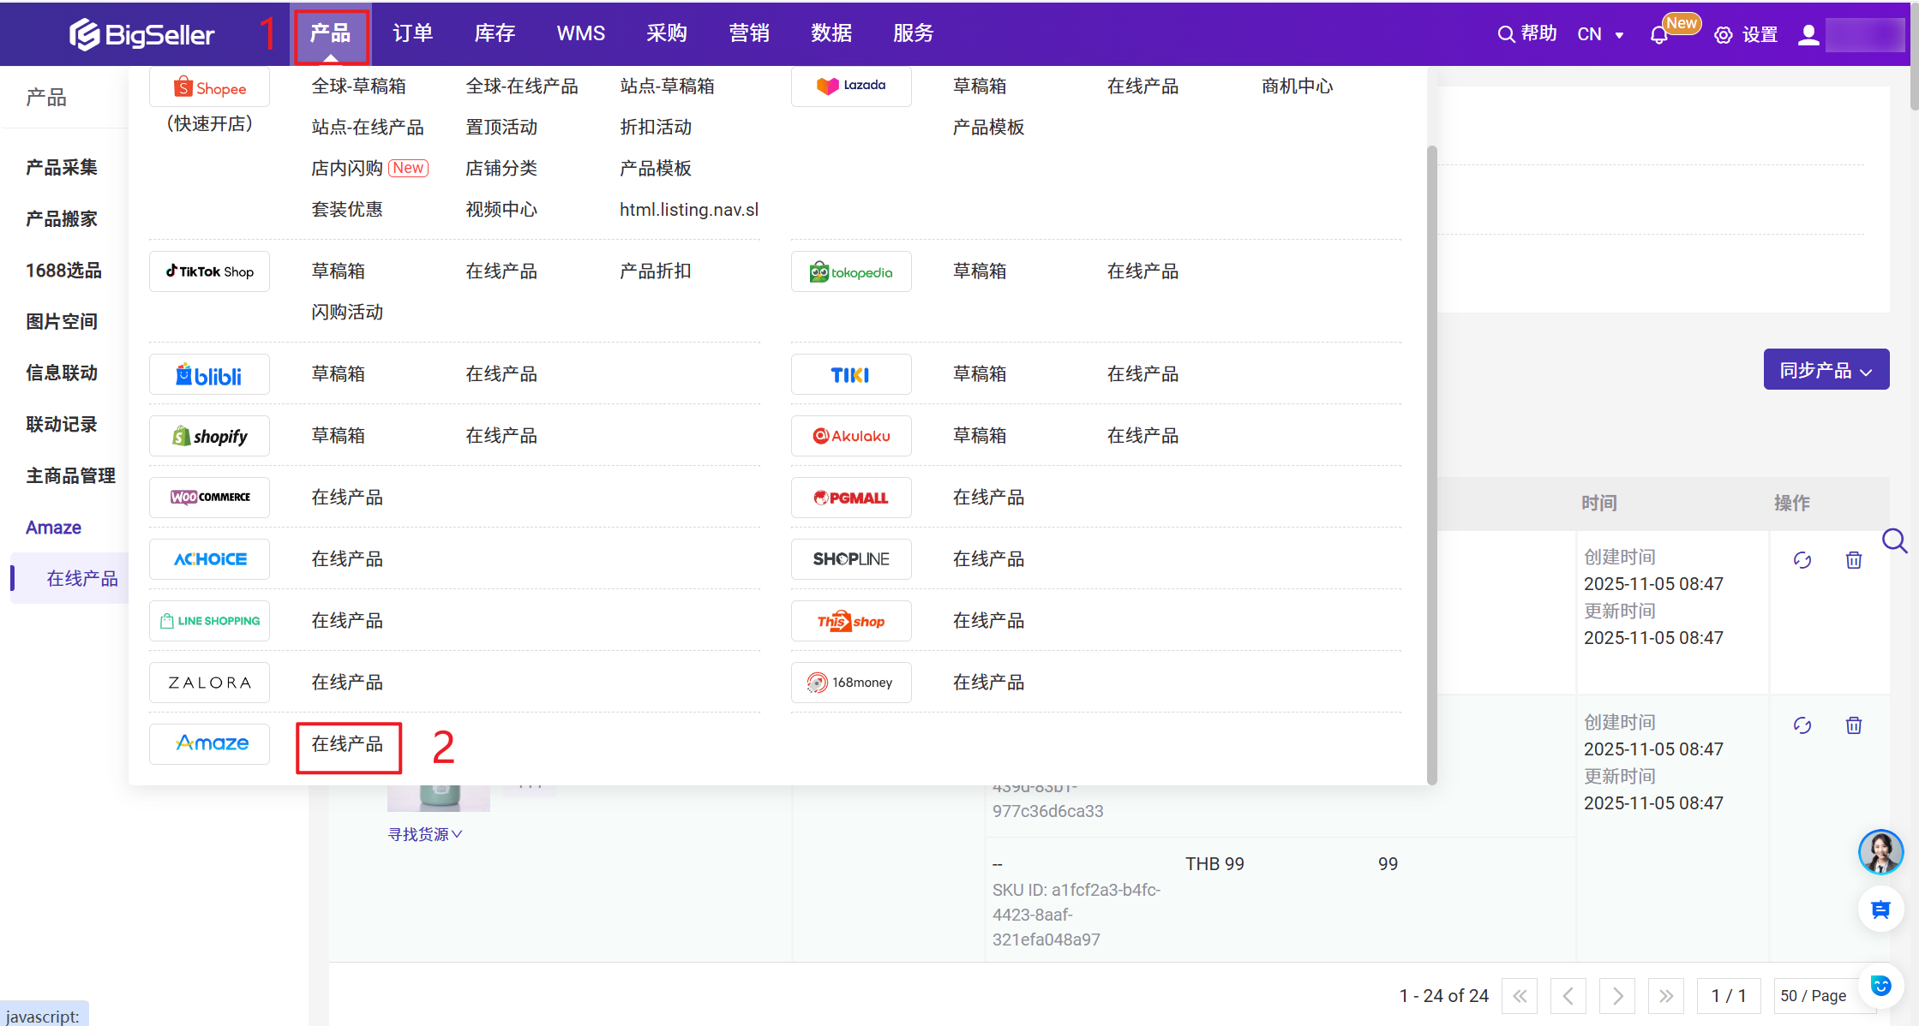Open settings via the gear icon
This screenshot has width=1919, height=1026.
pos(1723,35)
